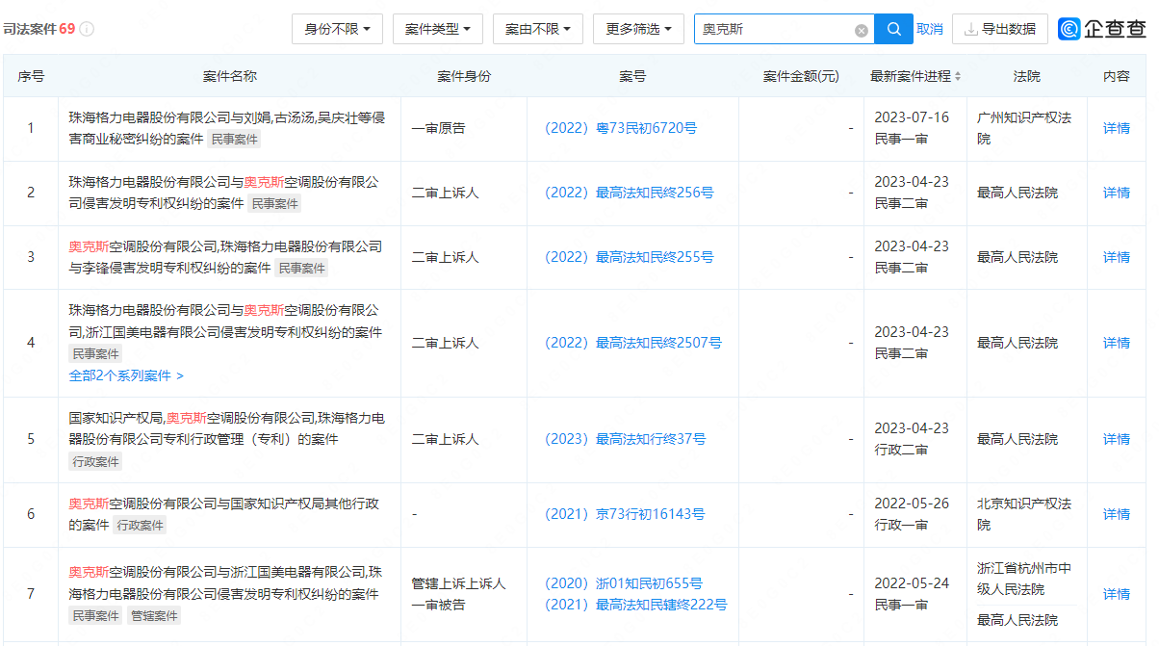The height and width of the screenshot is (646, 1159).
Task: Click 详情 for row 5
Action: [x=1117, y=439]
